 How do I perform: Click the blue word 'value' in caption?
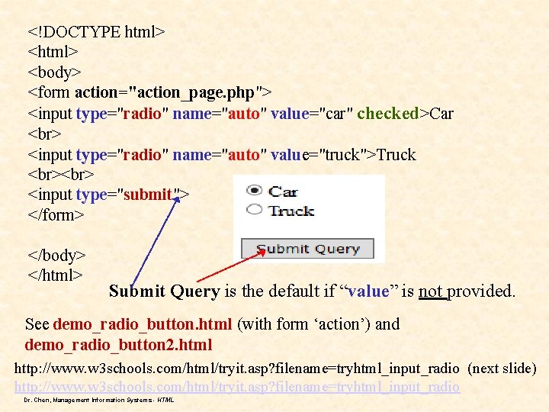[x=368, y=291]
